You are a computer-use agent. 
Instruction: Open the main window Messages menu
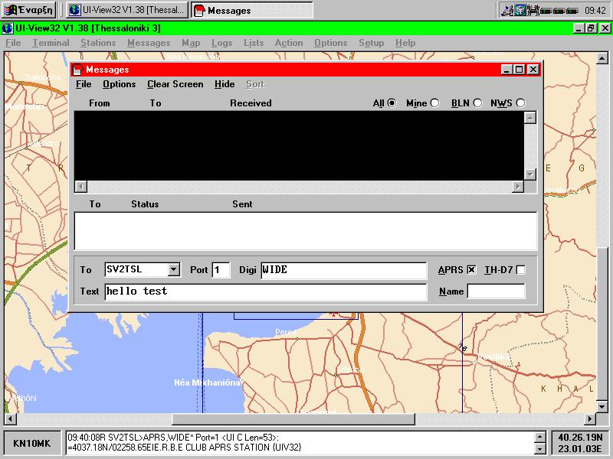149,43
